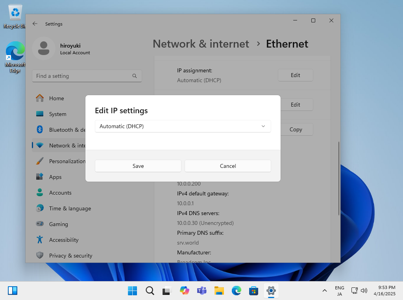This screenshot has width=403, height=300.
Task: Click the network status tray icon
Action: 355,291
